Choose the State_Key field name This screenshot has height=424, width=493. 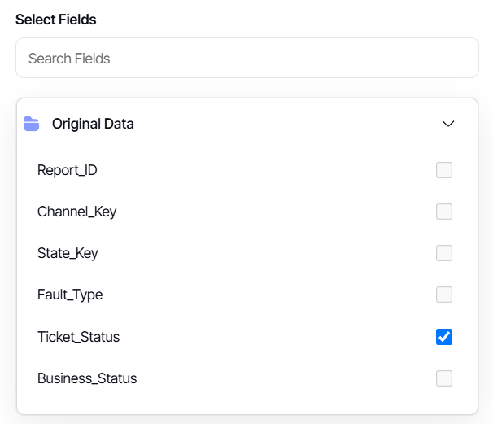(68, 253)
